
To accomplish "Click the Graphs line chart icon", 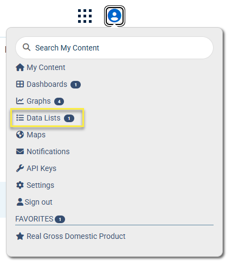I will 20,101.
